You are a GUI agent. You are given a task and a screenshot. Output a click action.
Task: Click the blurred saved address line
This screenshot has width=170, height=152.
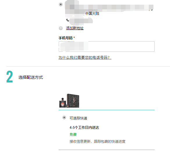pos(109,7)
